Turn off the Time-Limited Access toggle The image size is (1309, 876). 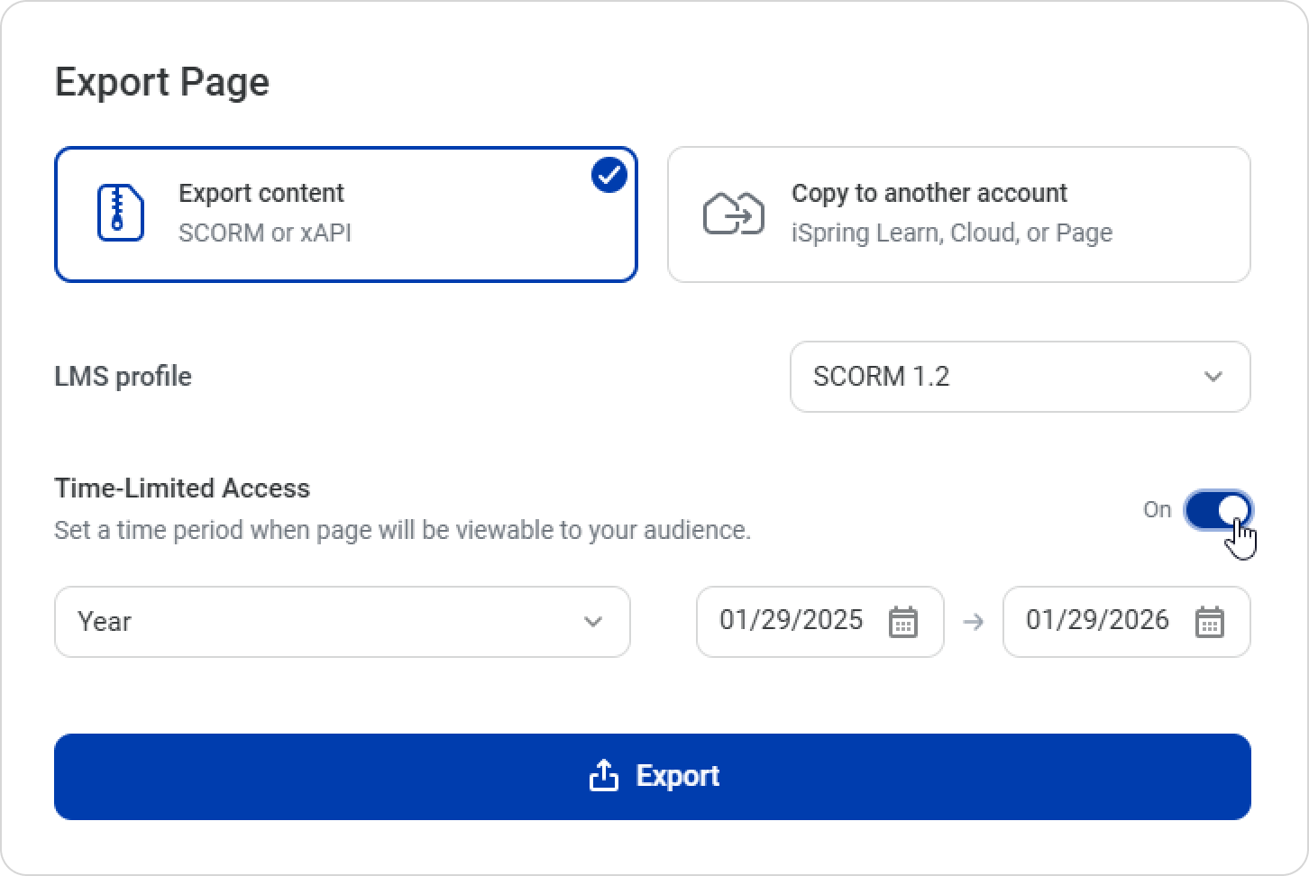[x=1218, y=510]
